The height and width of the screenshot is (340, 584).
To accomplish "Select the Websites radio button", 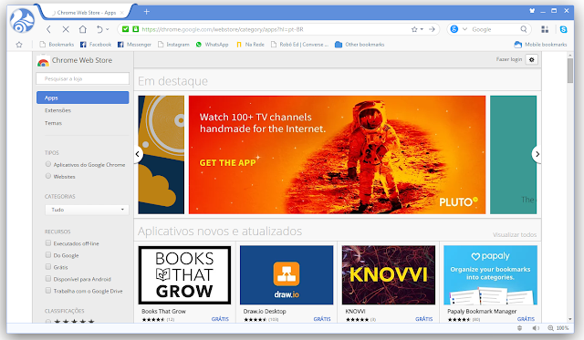I will tap(48, 176).
